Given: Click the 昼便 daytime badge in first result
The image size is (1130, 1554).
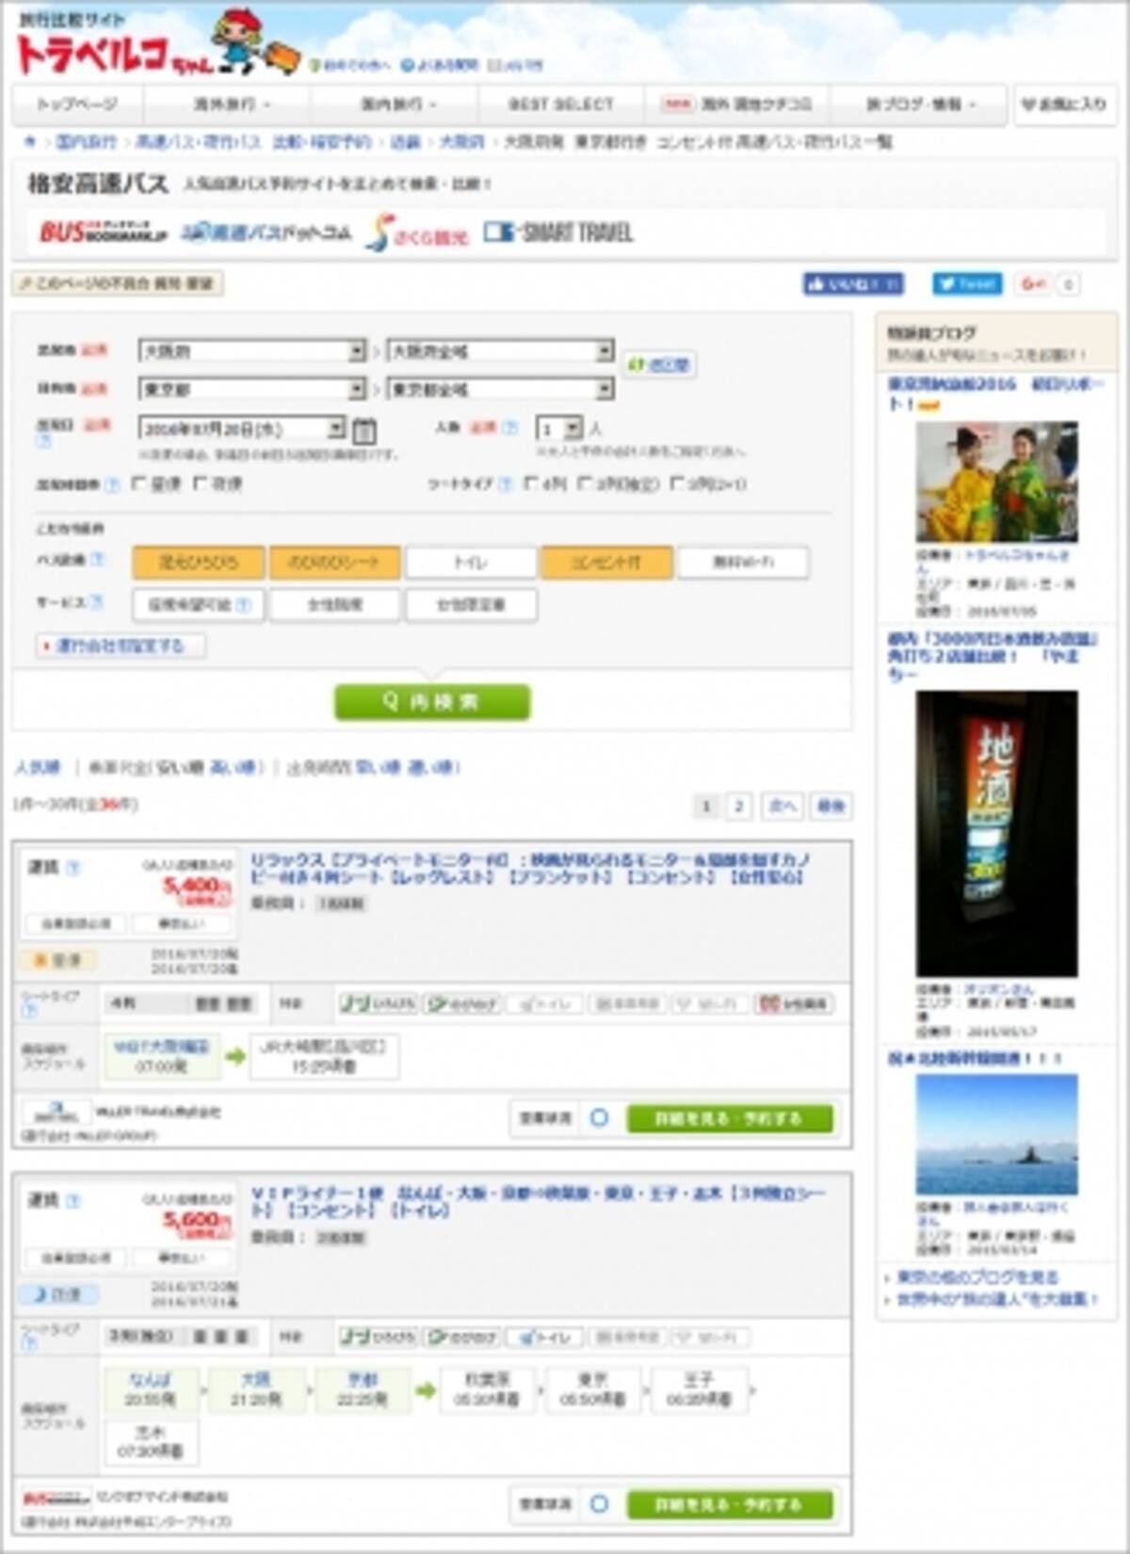Looking at the screenshot, I should [58, 961].
